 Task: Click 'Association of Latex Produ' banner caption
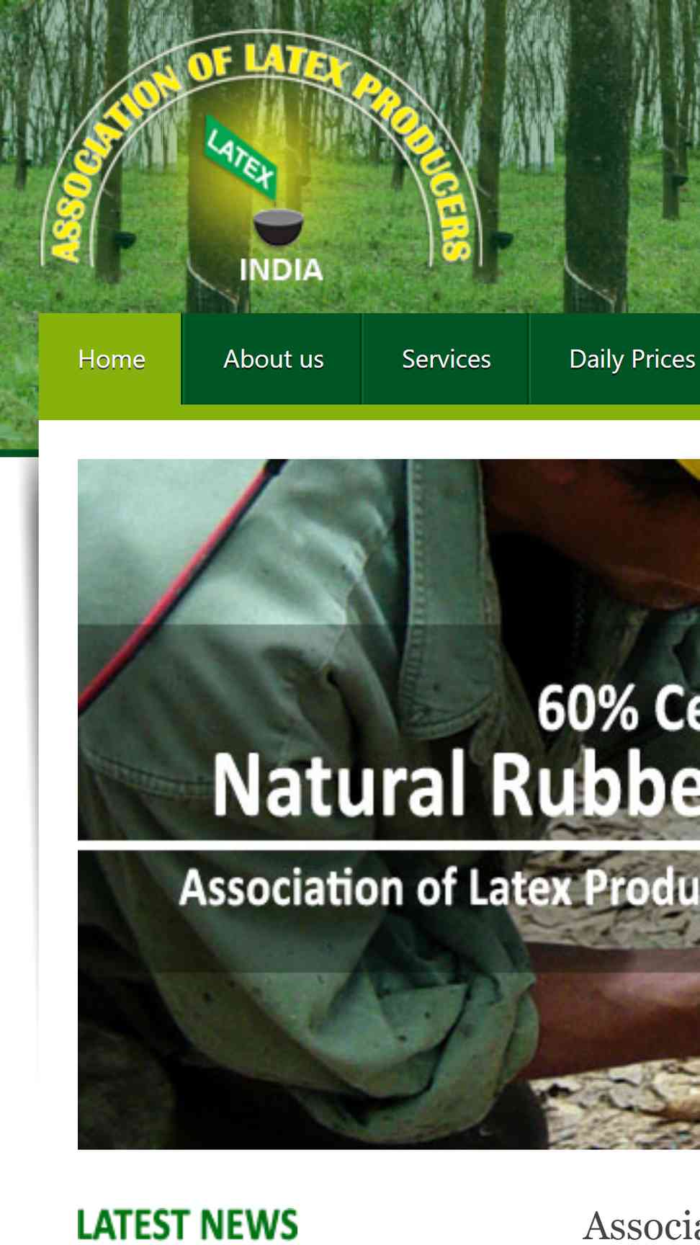click(439, 888)
